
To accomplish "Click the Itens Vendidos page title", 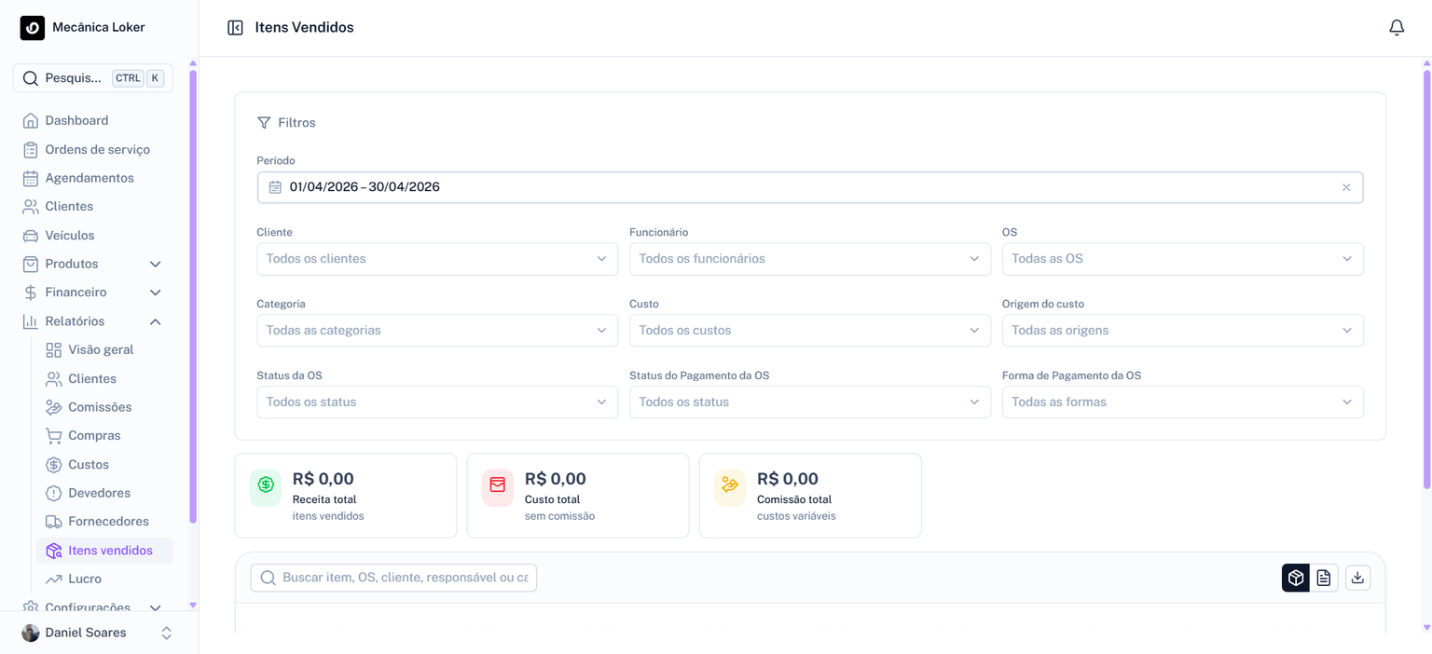I will coord(305,28).
